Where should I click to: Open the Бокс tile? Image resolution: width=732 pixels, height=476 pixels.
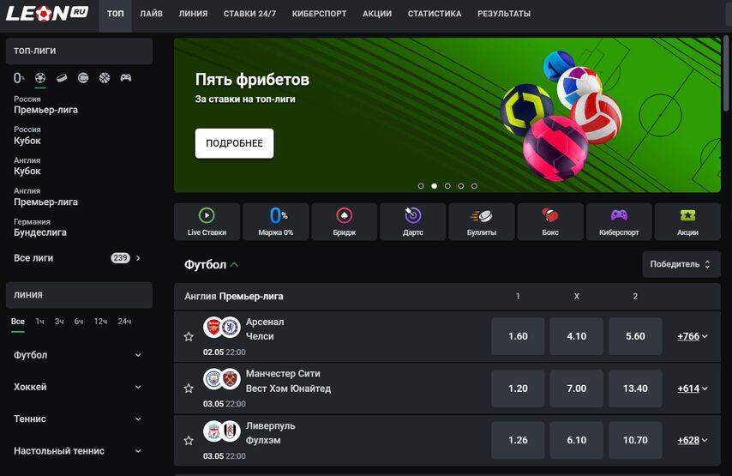(x=550, y=221)
